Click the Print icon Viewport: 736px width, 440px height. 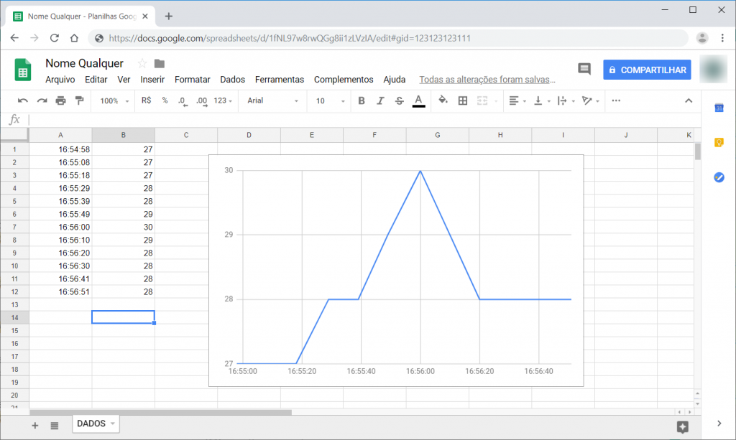point(60,100)
